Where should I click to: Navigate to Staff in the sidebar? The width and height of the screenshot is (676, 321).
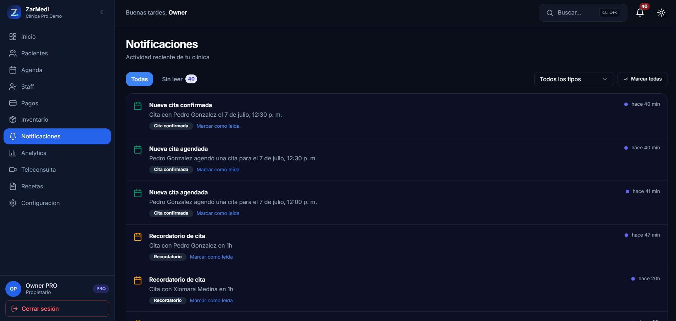[57, 87]
